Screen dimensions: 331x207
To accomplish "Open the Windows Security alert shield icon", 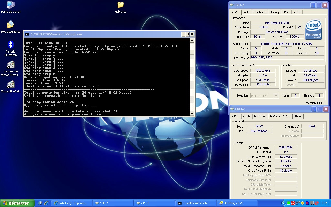I will 302,203.
